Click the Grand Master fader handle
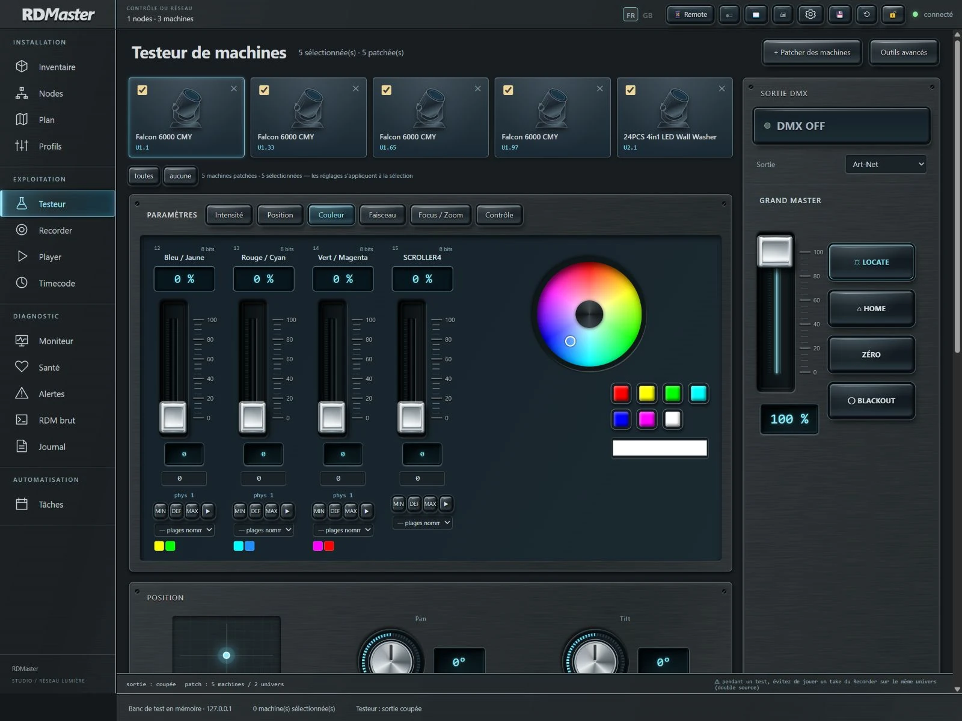This screenshot has width=962, height=721. click(x=775, y=251)
